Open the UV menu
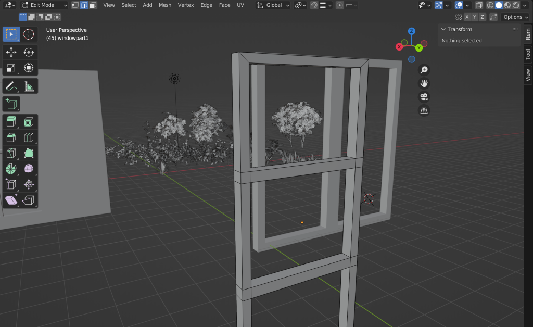The height and width of the screenshot is (327, 533). coord(240,5)
